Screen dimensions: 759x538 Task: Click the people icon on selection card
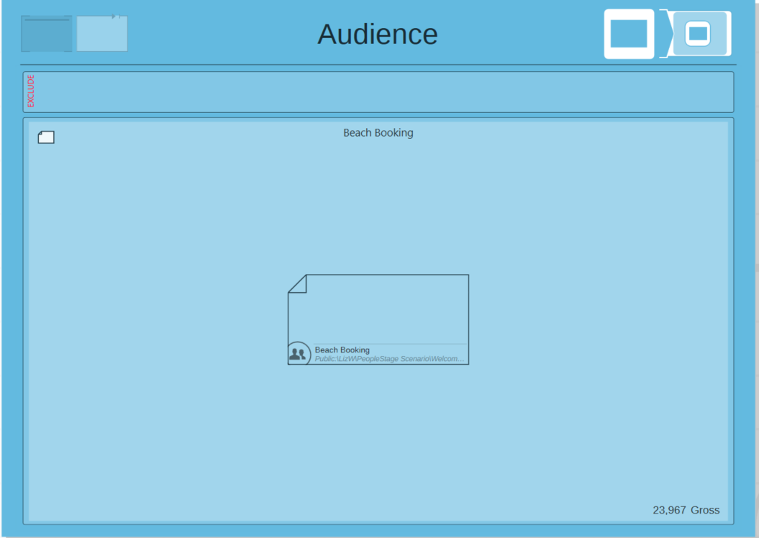pos(298,354)
